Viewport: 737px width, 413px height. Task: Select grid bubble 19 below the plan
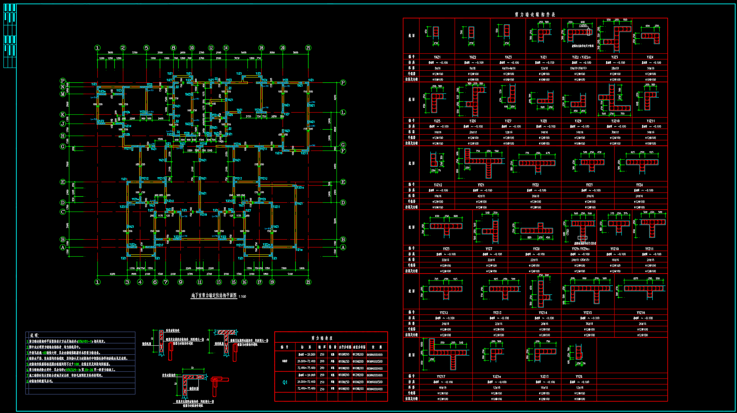[272, 282]
